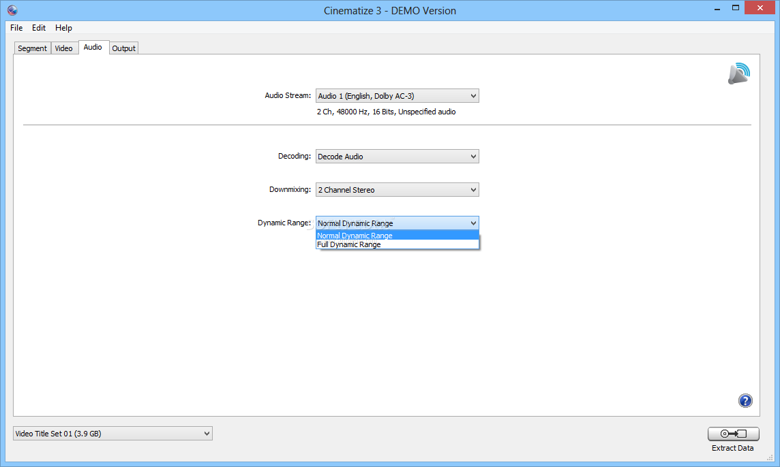Open the Video Title Set 01 dropdown
Screen dimensions: 780x467
tap(112, 434)
